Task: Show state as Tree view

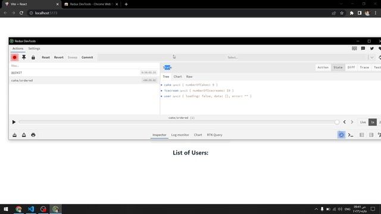Action: coord(165,77)
